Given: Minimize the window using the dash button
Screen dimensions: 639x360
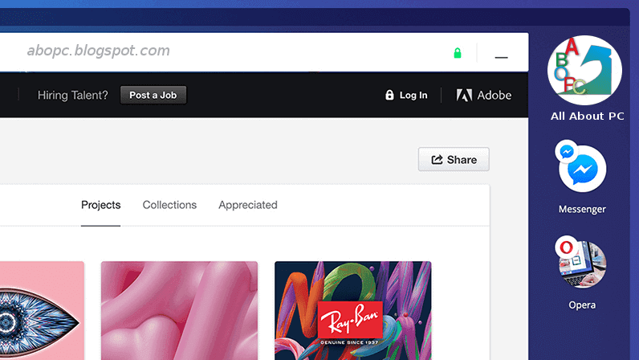Looking at the screenshot, I should click(x=501, y=57).
